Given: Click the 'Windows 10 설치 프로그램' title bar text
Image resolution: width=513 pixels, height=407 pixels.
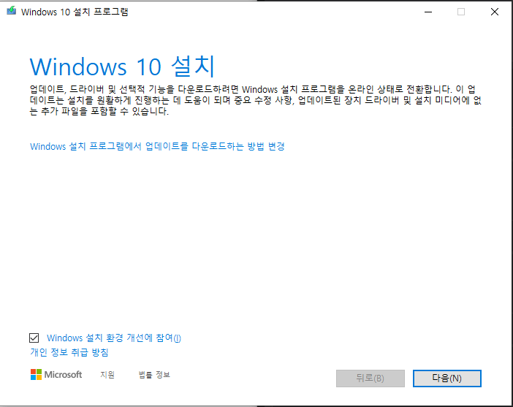Looking at the screenshot, I should click(75, 12).
